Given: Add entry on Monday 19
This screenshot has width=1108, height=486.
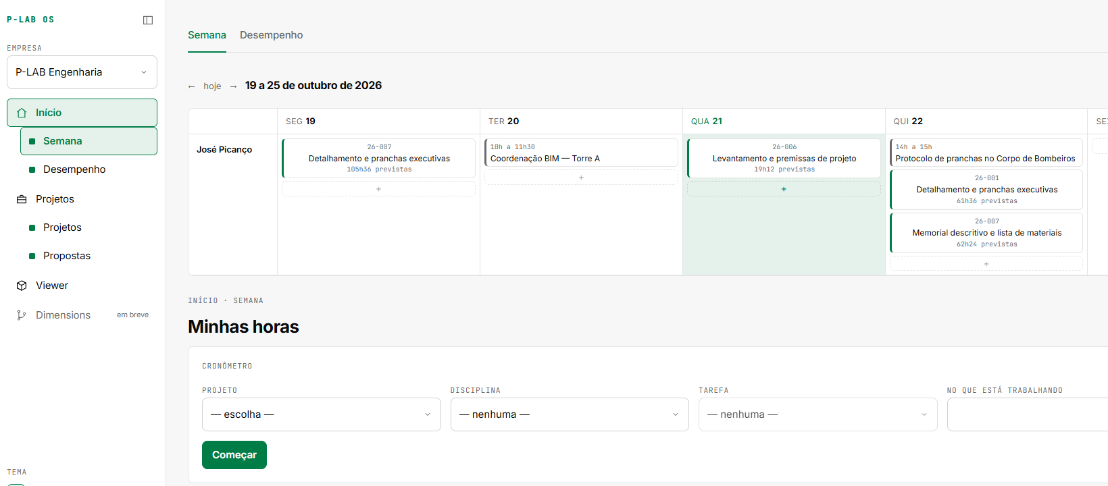Looking at the screenshot, I should [x=378, y=189].
